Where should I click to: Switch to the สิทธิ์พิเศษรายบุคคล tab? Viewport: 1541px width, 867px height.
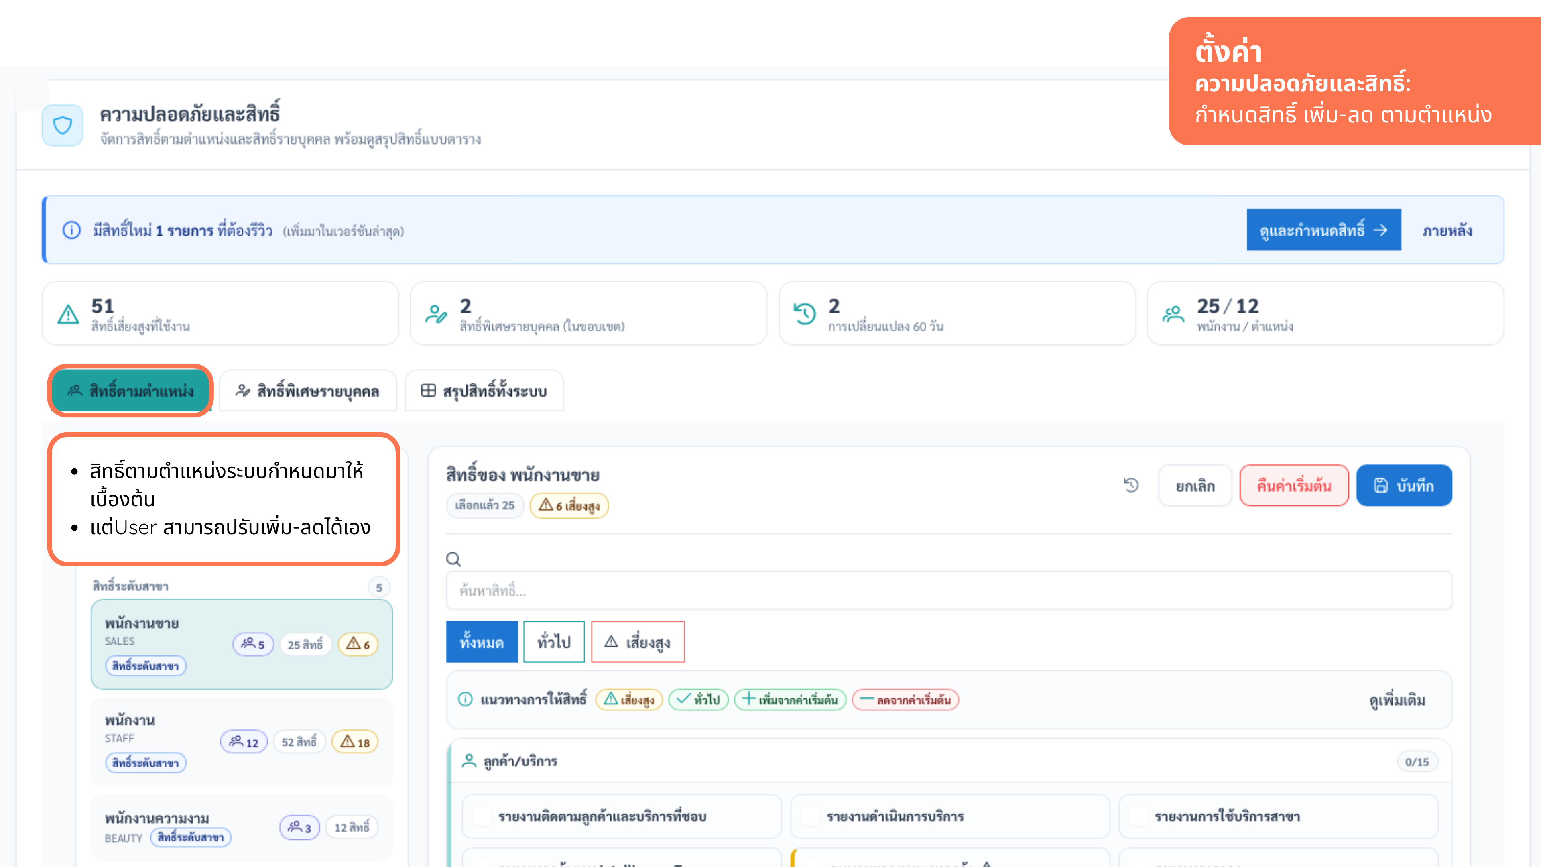point(307,391)
